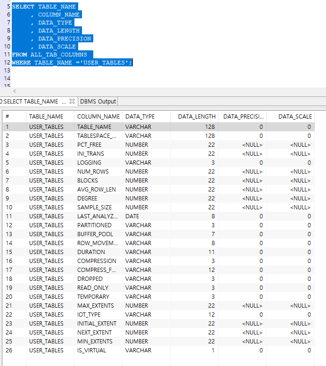Place cursor on WHERE TABLE_NAME line
The image size is (326, 366).
tap(72, 63)
